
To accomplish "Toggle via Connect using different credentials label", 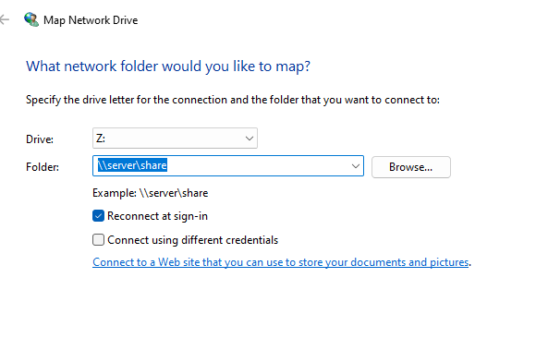I will pos(193,240).
